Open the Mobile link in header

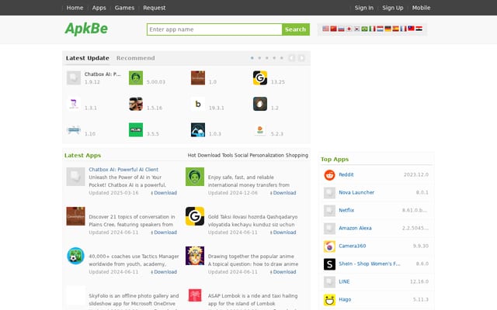pyautogui.click(x=421, y=8)
